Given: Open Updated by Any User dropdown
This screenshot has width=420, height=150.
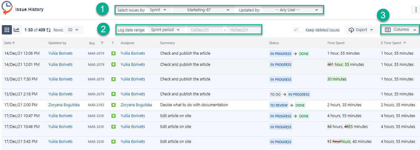Looking at the screenshot, I should pyautogui.click(x=291, y=10).
